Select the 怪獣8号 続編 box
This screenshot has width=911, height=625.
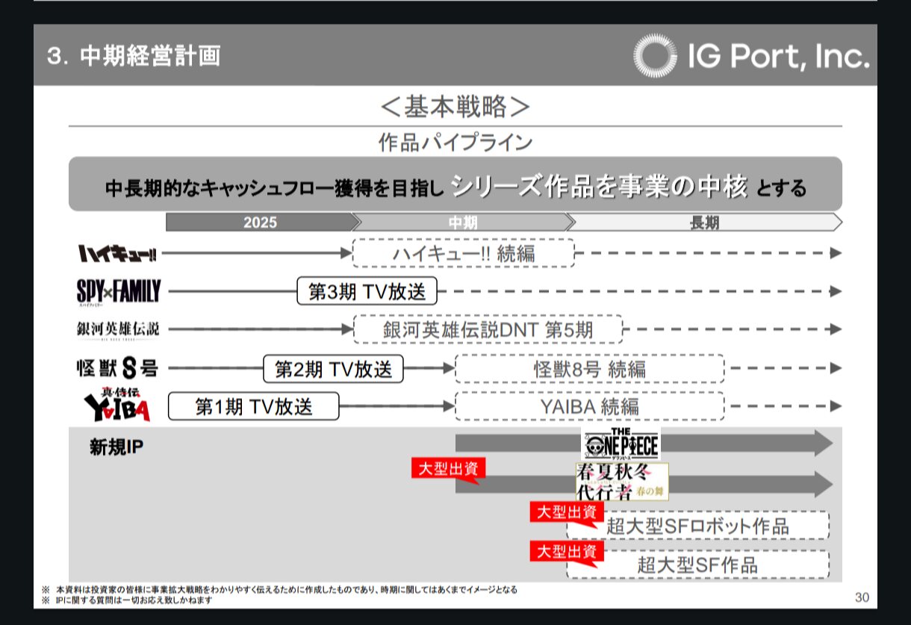(x=590, y=369)
